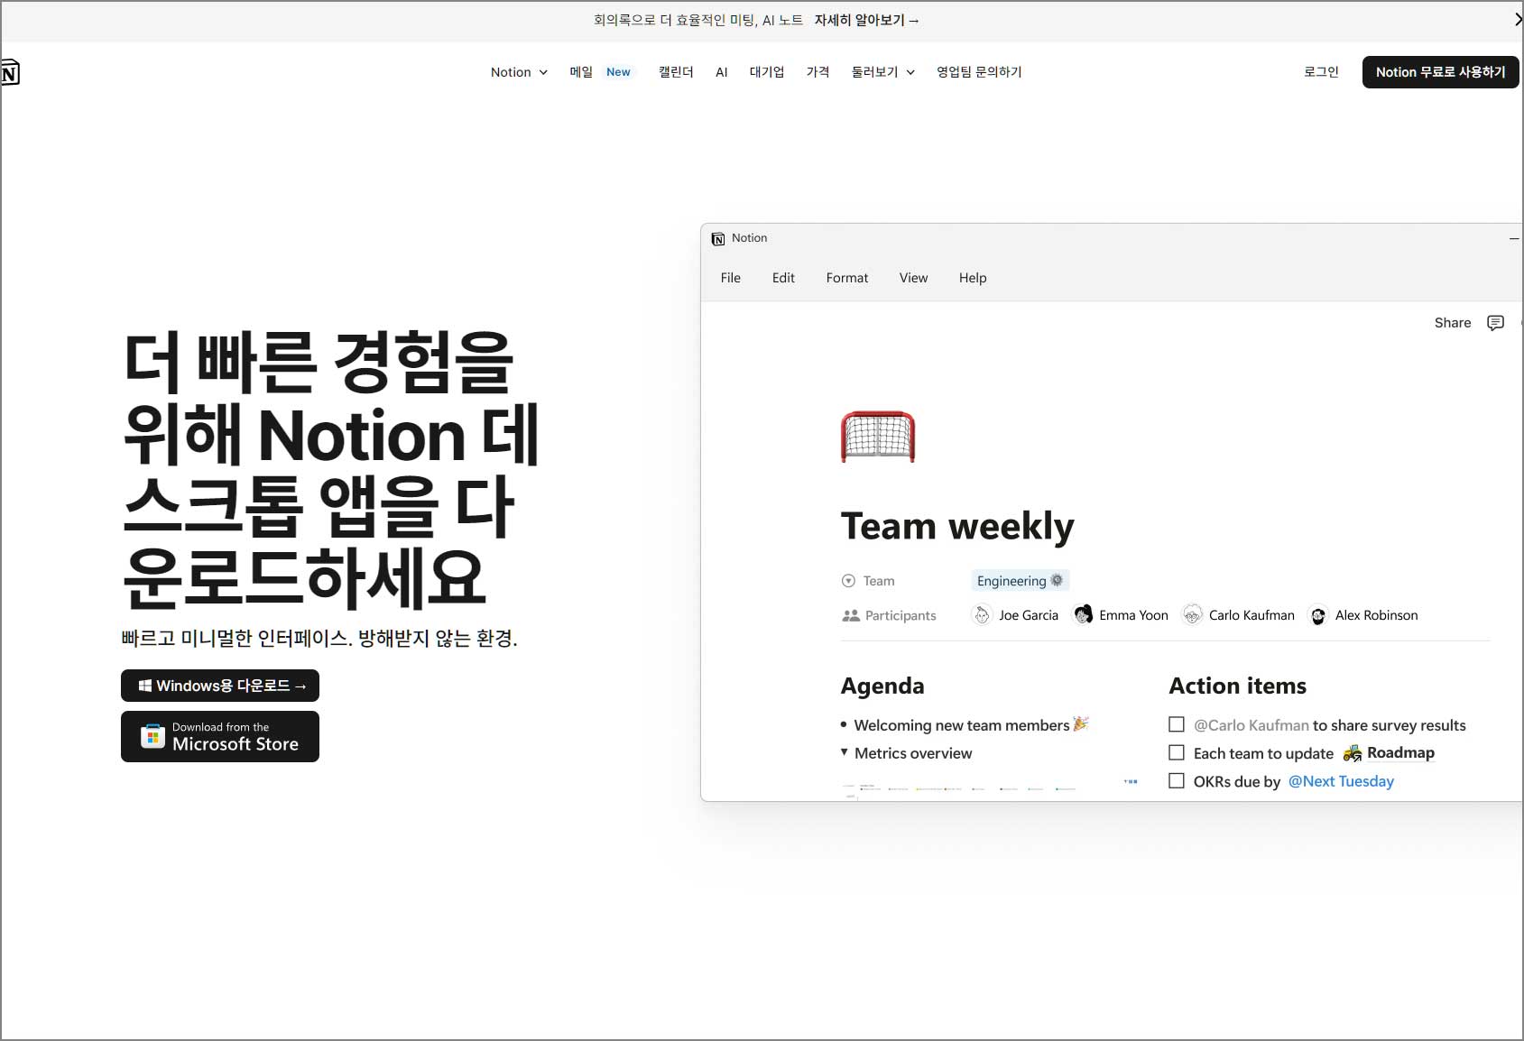Viewport: 1524px width, 1041px height.
Task: Check the 'Each team to update' checkbox
Action: click(x=1177, y=752)
